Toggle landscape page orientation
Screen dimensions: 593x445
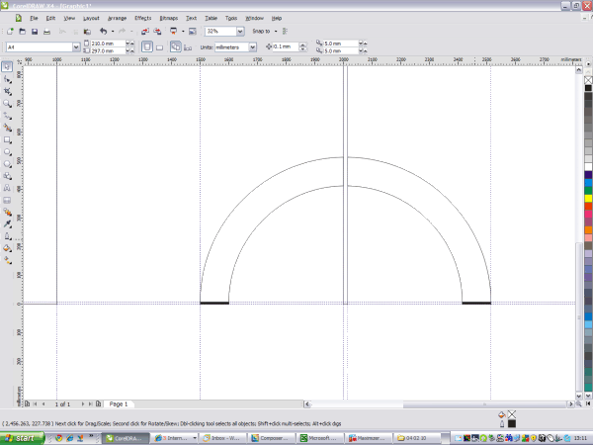point(159,46)
